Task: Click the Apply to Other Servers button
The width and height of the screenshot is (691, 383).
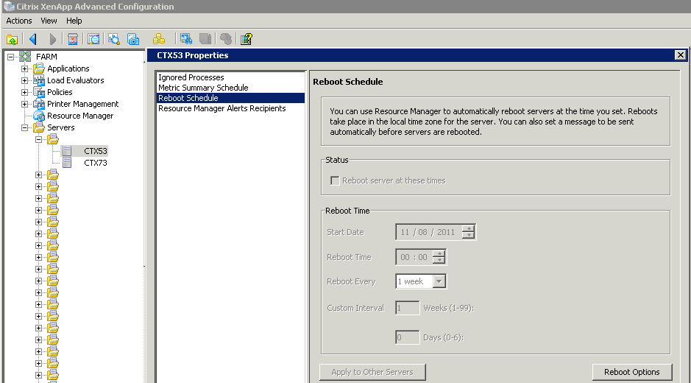Action: (x=372, y=372)
